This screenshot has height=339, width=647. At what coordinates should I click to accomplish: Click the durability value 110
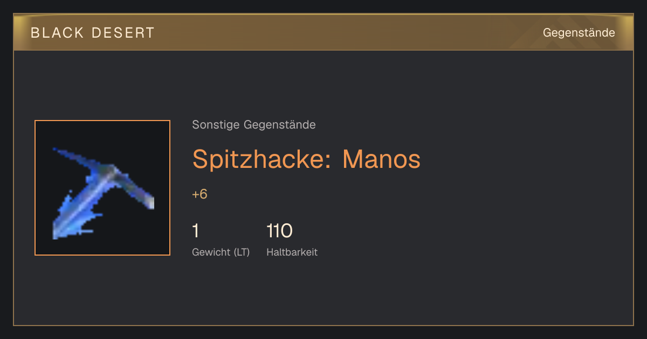(x=279, y=231)
